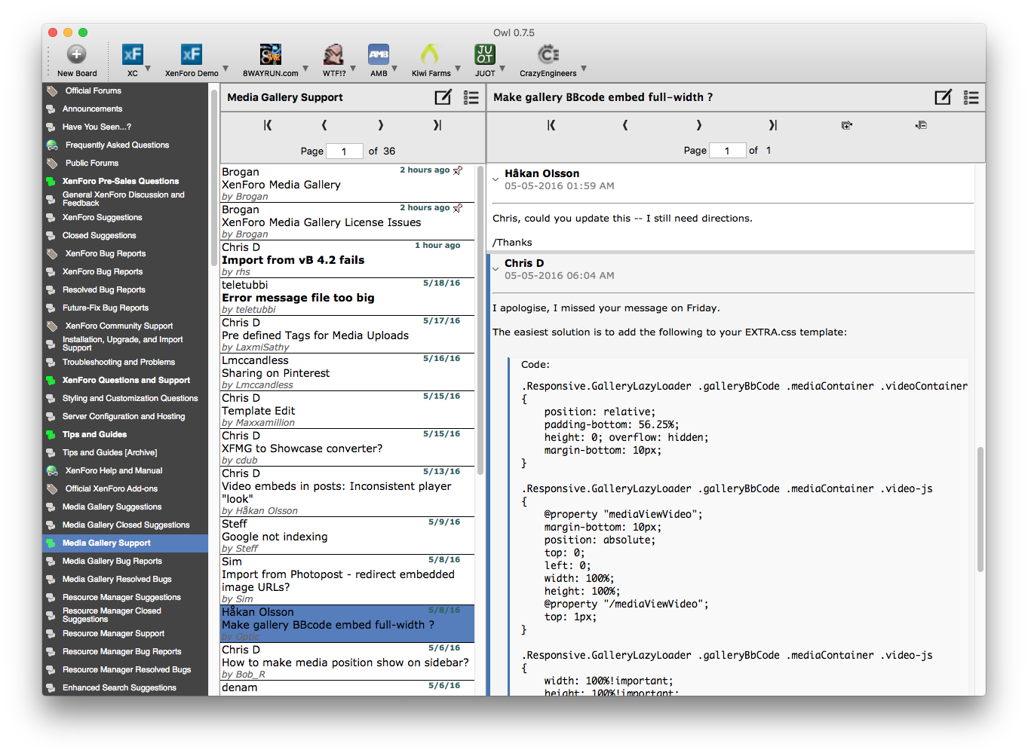
Task: Expand the XC board dropdown arrow
Action: (x=148, y=69)
